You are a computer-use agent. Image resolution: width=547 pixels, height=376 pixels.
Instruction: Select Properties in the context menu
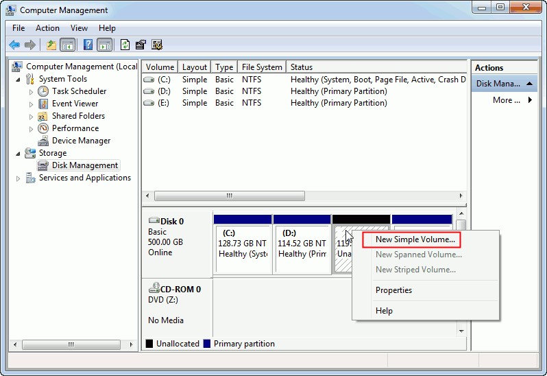point(393,290)
